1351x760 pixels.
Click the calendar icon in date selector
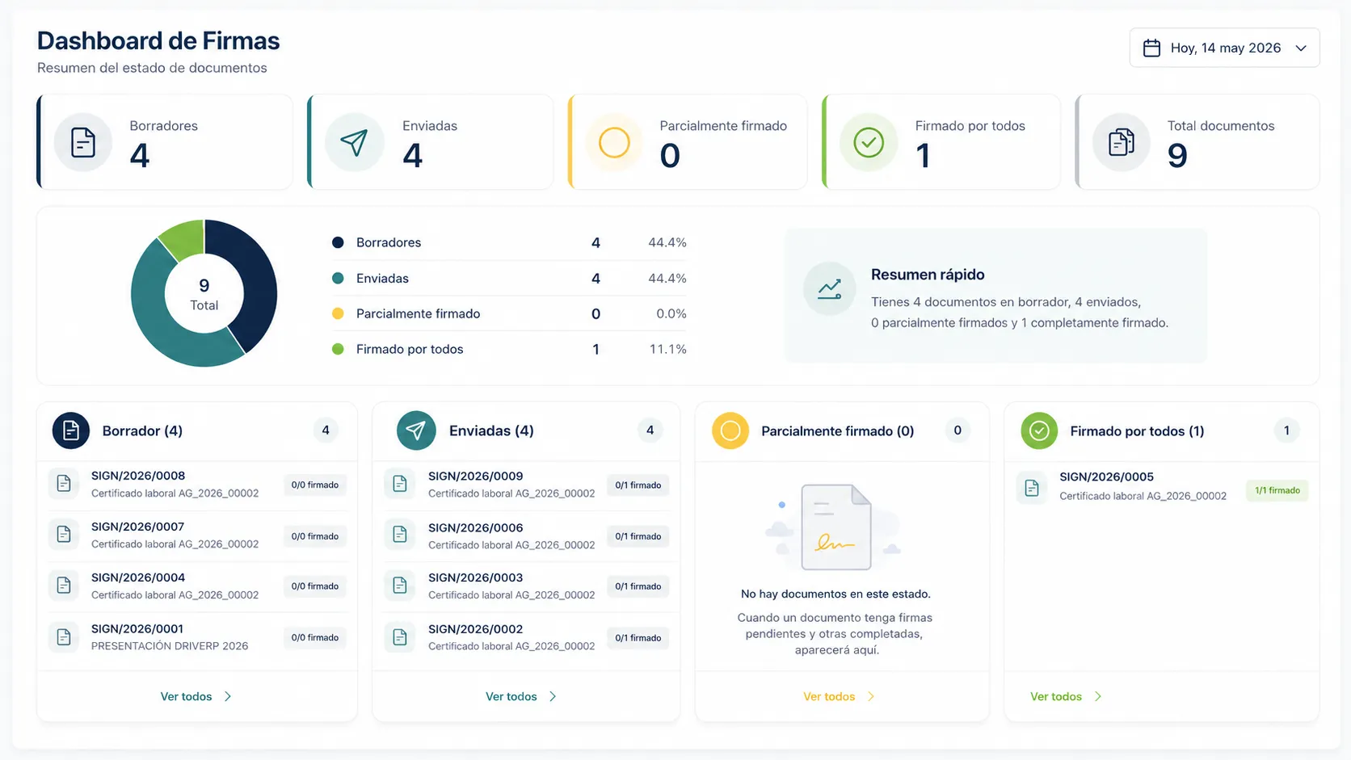pyautogui.click(x=1152, y=48)
